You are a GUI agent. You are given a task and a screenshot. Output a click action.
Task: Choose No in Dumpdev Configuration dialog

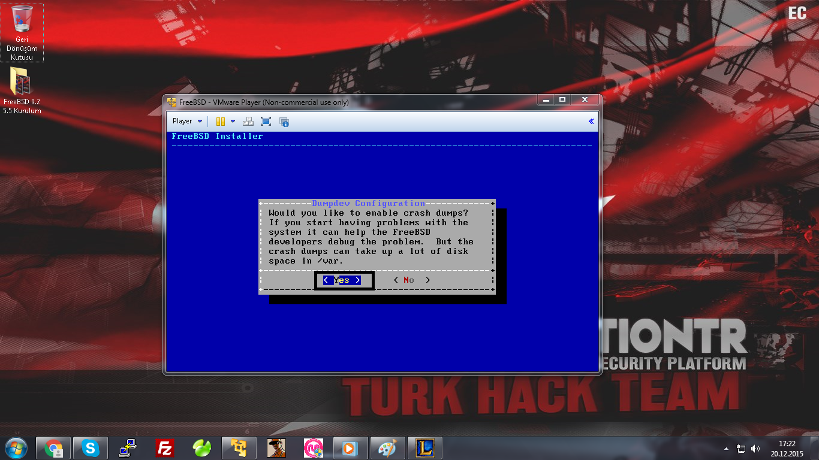411,280
